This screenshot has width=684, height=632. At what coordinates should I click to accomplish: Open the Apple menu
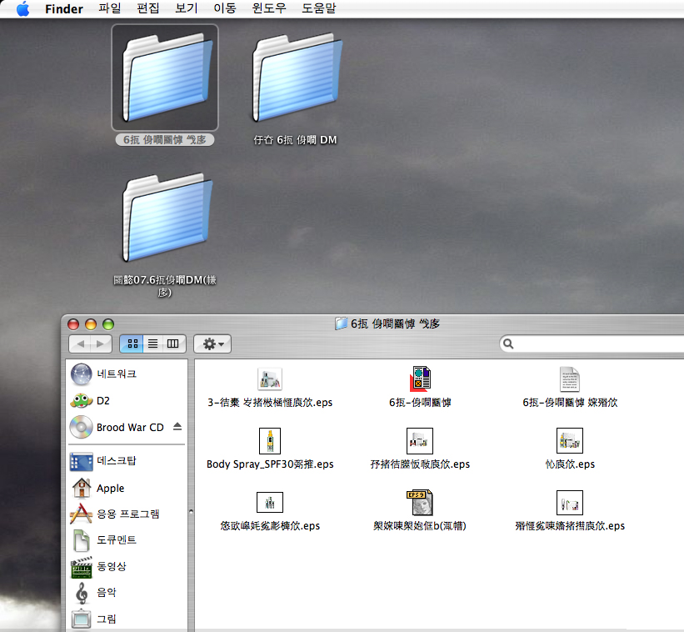(22, 9)
